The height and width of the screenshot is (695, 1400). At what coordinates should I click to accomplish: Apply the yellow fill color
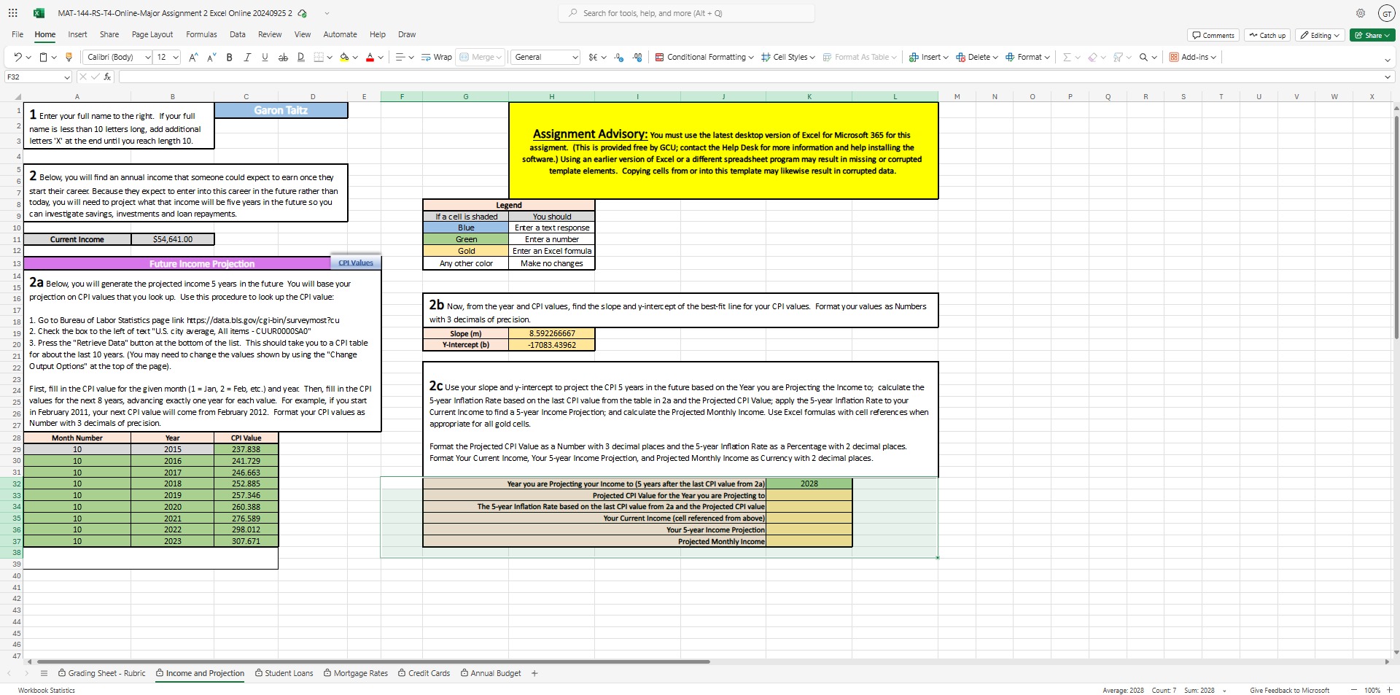[x=344, y=57]
